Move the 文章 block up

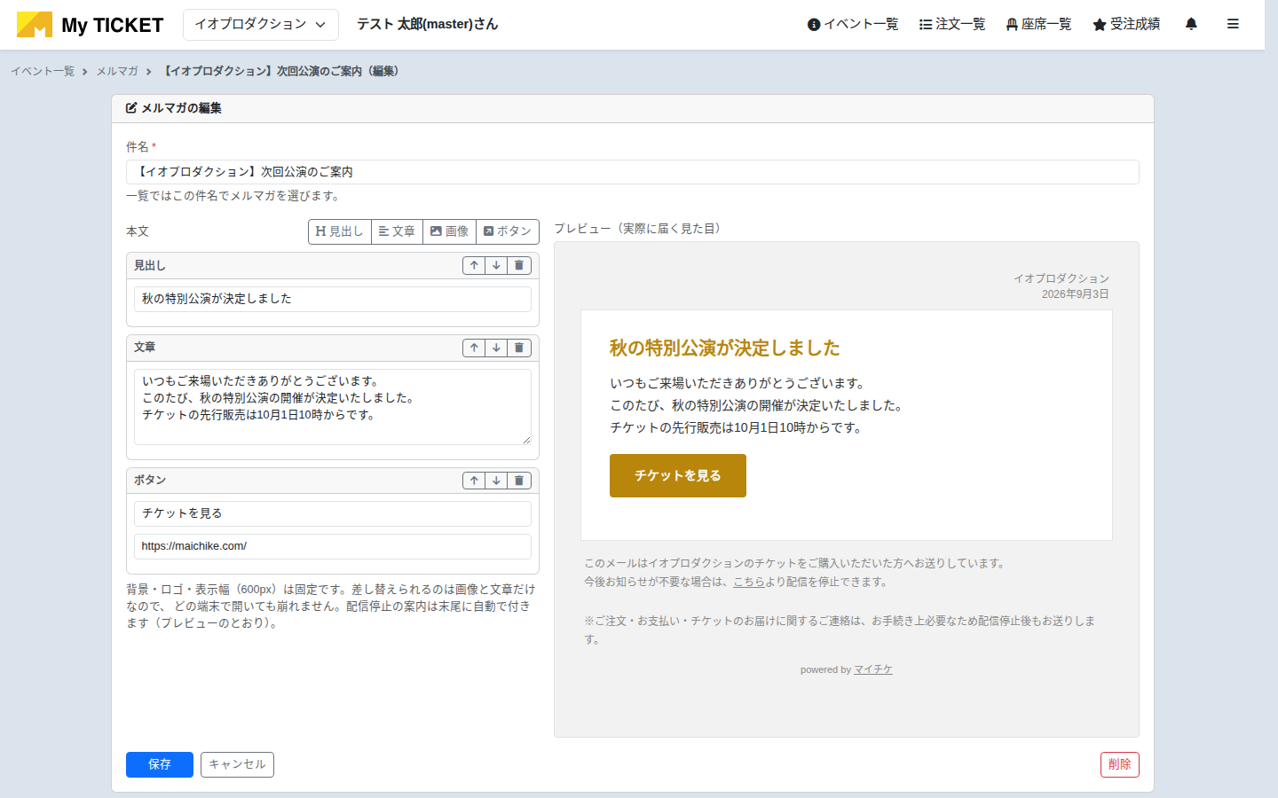point(474,348)
